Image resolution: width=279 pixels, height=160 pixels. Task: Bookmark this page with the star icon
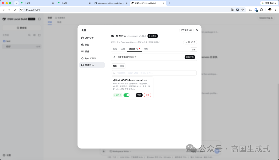click(243, 10)
